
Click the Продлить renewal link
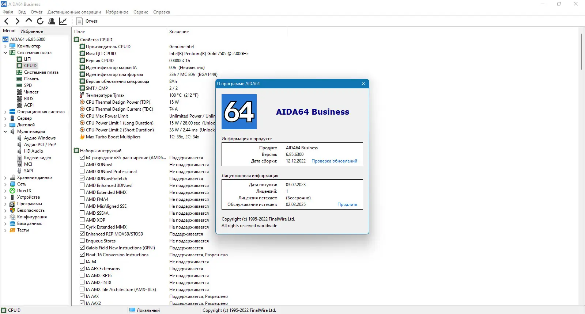tap(347, 204)
